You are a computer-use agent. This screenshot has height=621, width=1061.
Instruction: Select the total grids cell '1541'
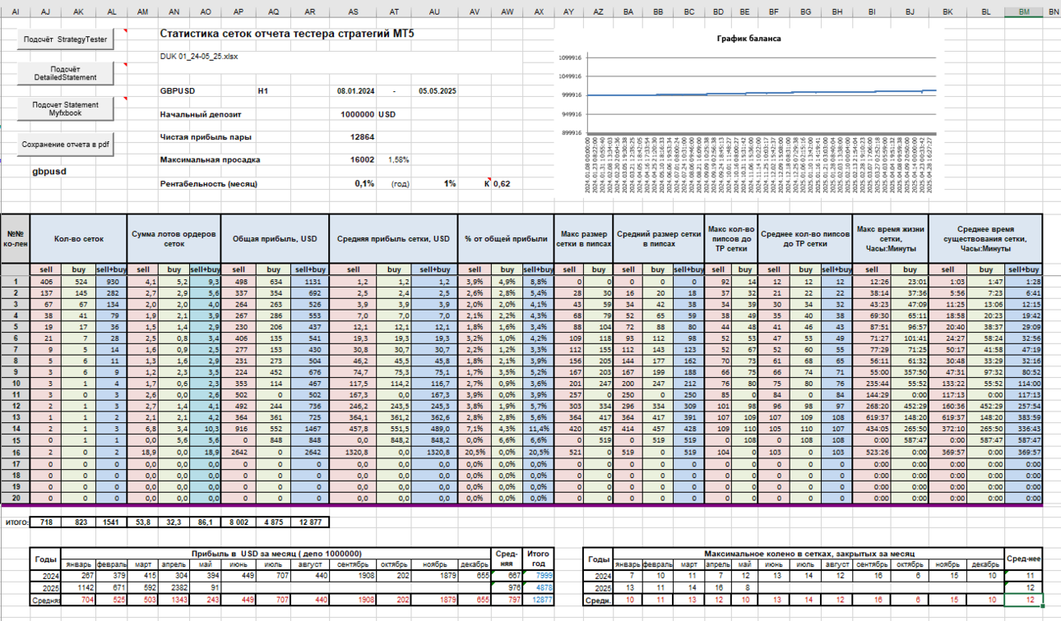(x=110, y=522)
